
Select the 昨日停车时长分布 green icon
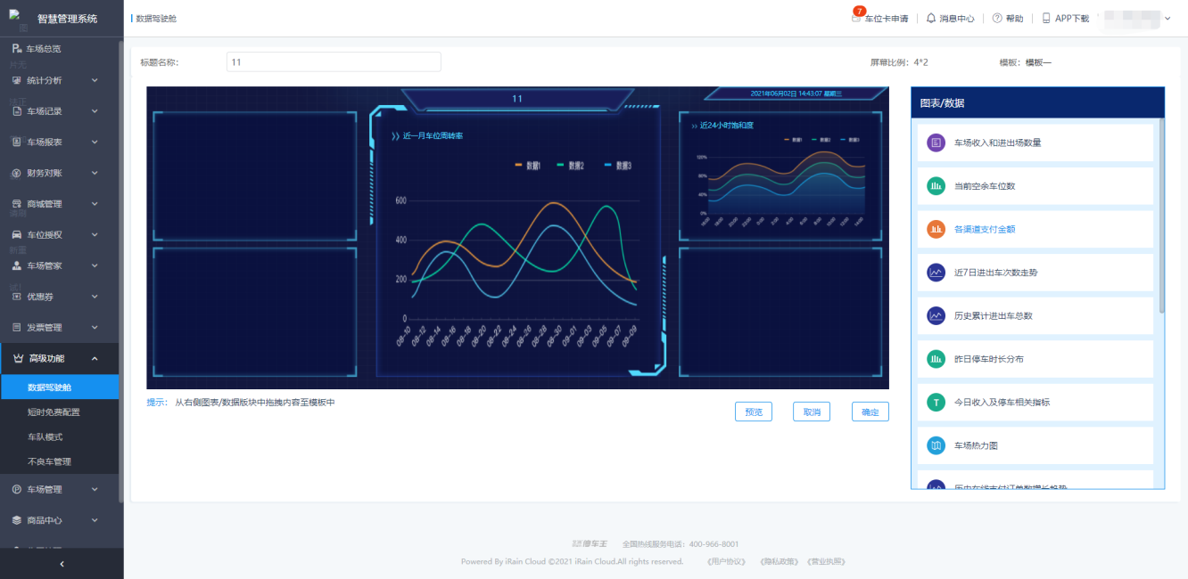tap(936, 359)
